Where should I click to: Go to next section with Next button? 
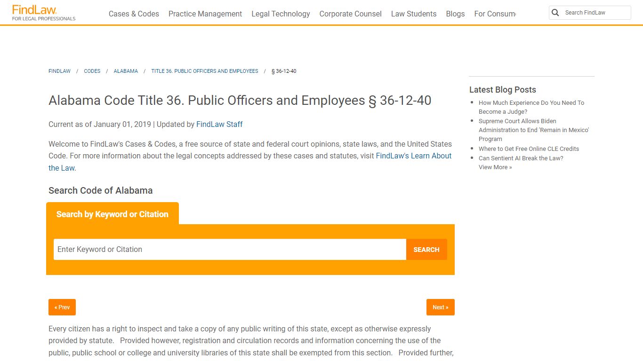point(441,307)
